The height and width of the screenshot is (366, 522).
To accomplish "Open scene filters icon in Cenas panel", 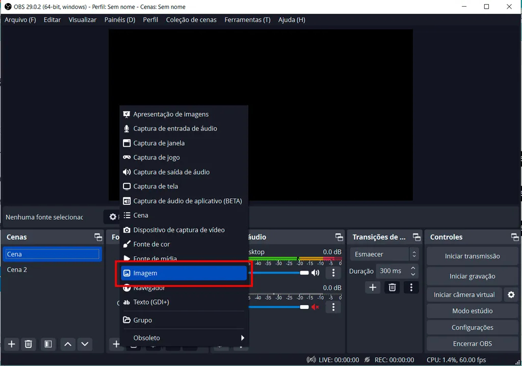I will (x=48, y=344).
